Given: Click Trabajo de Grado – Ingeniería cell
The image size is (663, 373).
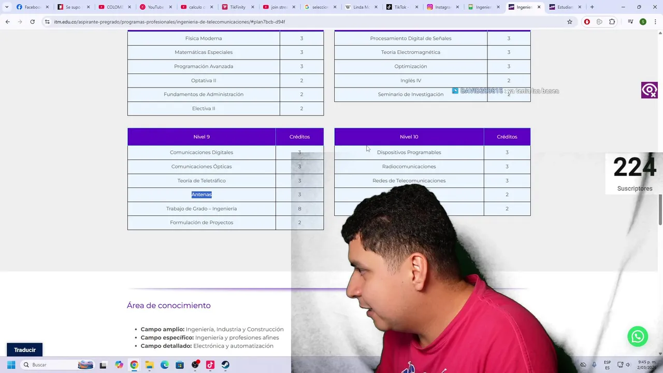Looking at the screenshot, I should [x=201, y=209].
